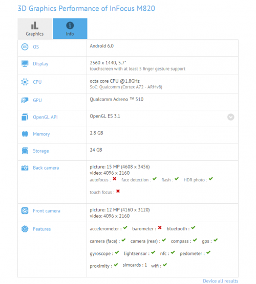256x284 pixels.
Task: Click the Memory label
Action: tap(41, 134)
